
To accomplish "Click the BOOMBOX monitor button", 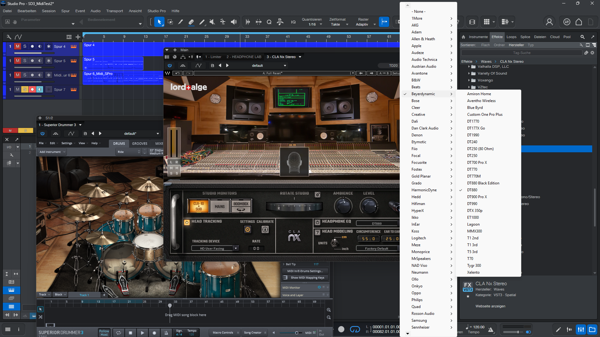I will (x=241, y=206).
